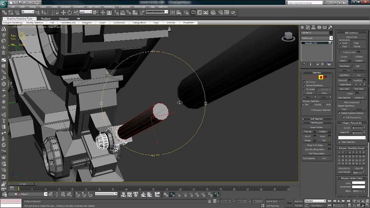Viewport: 370px width, 208px height.
Task: Expand the Soft Selection rollout
Action: pyautogui.click(x=317, y=119)
